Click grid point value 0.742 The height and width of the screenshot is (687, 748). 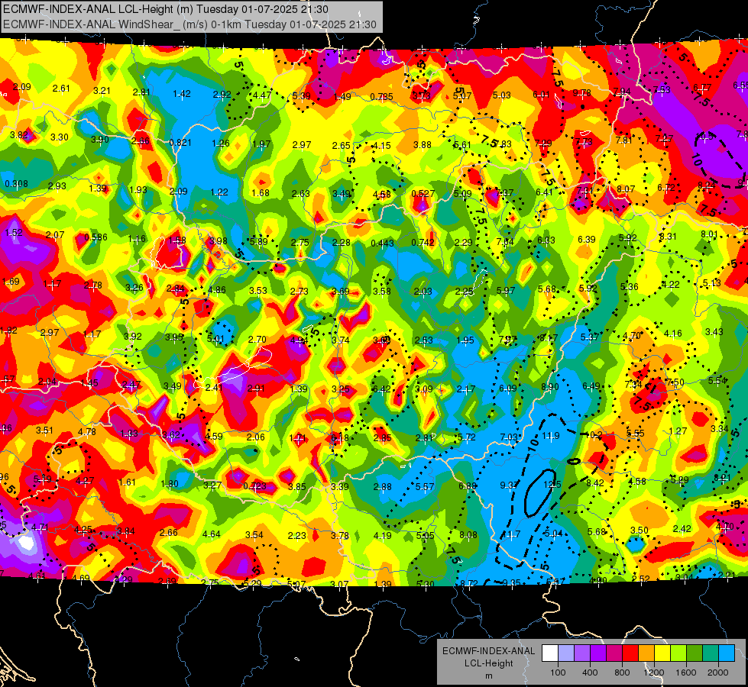point(423,242)
